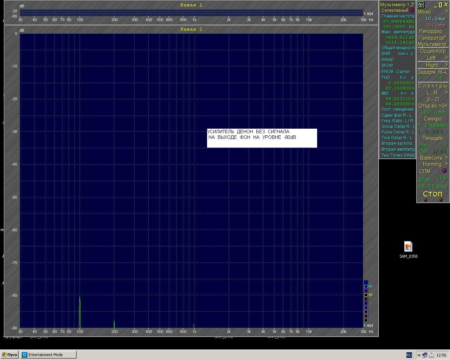Click the R3 trace color swatch
Image resolution: width=450 pixels, height=360 pixels.
point(366,295)
